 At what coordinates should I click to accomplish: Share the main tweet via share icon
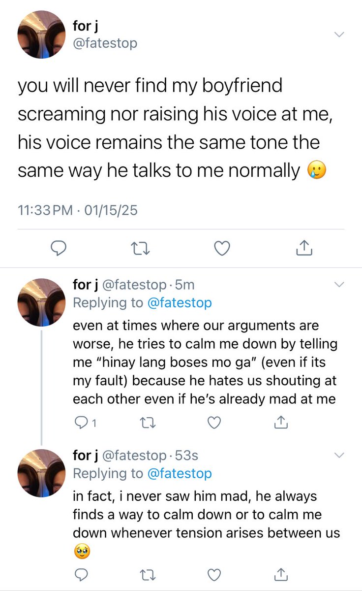304,249
